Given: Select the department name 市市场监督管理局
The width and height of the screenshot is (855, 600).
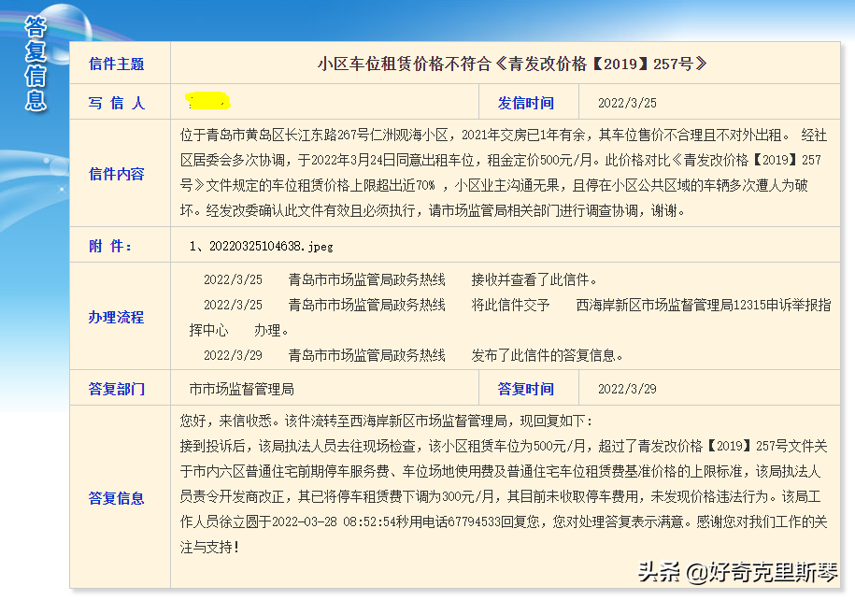Looking at the screenshot, I should click(x=242, y=389).
